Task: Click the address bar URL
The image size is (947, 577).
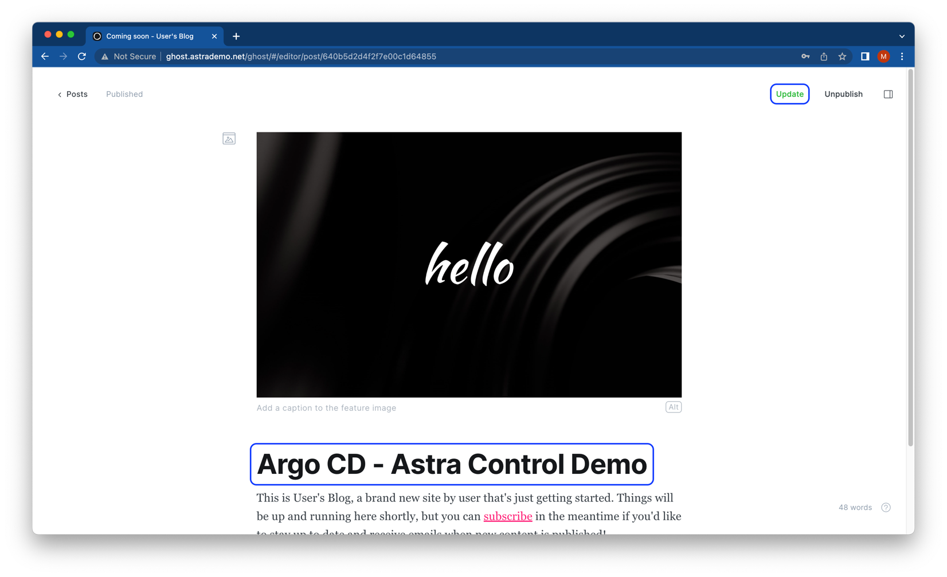Action: (x=301, y=56)
